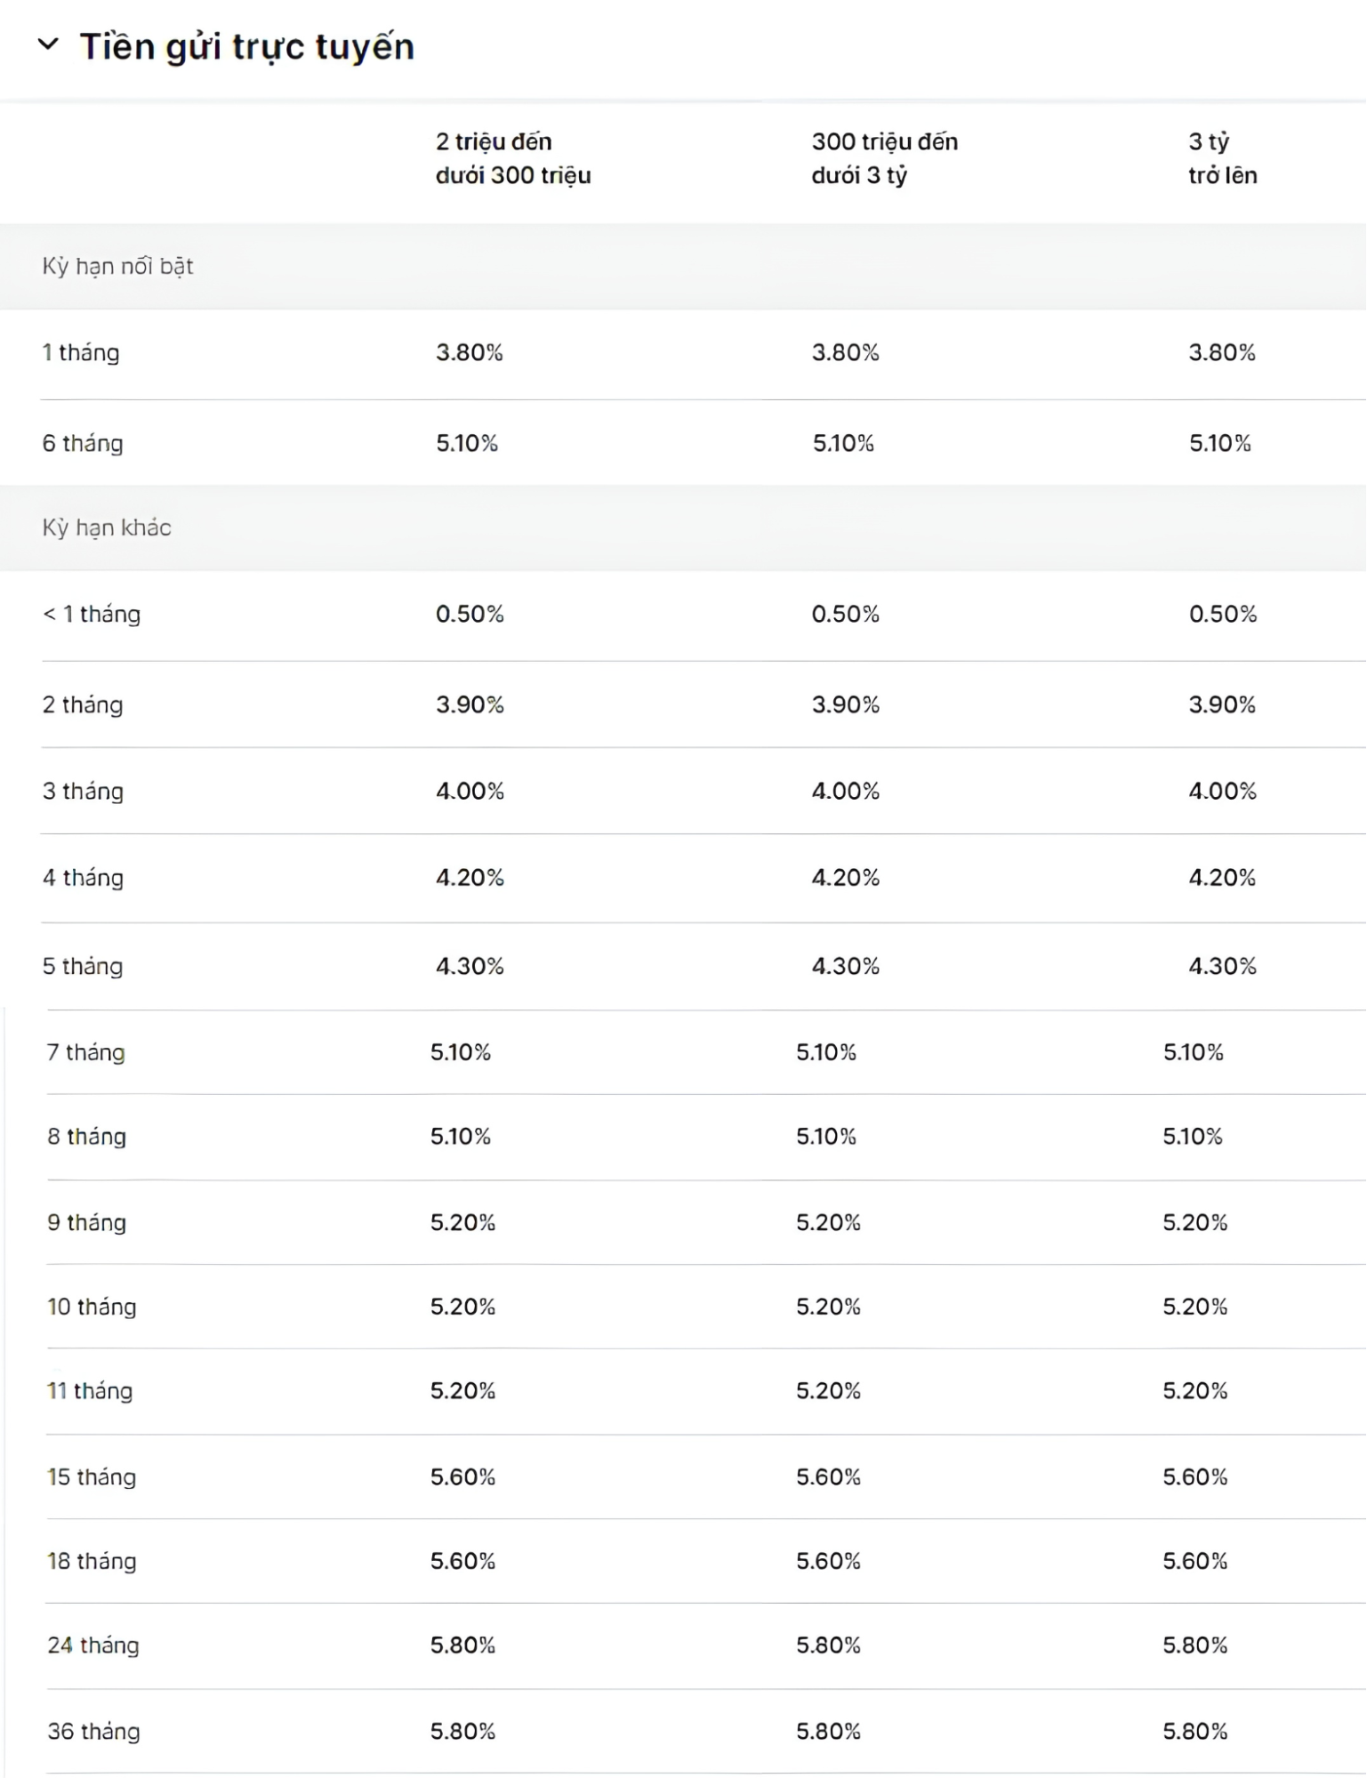
Task: Select the 300 triệu đến dưới 3 tỷ column header
Action: point(885,158)
